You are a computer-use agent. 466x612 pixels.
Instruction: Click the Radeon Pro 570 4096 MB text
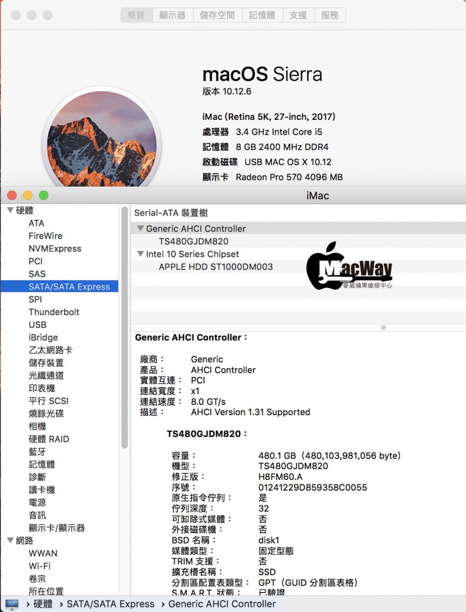point(289,177)
